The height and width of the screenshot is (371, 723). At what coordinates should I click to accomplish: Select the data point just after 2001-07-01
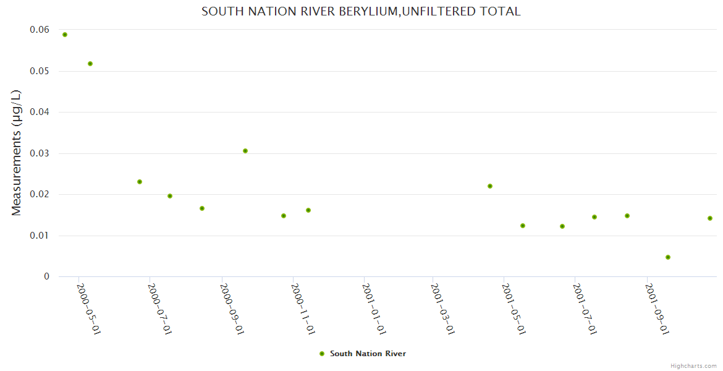594,217
